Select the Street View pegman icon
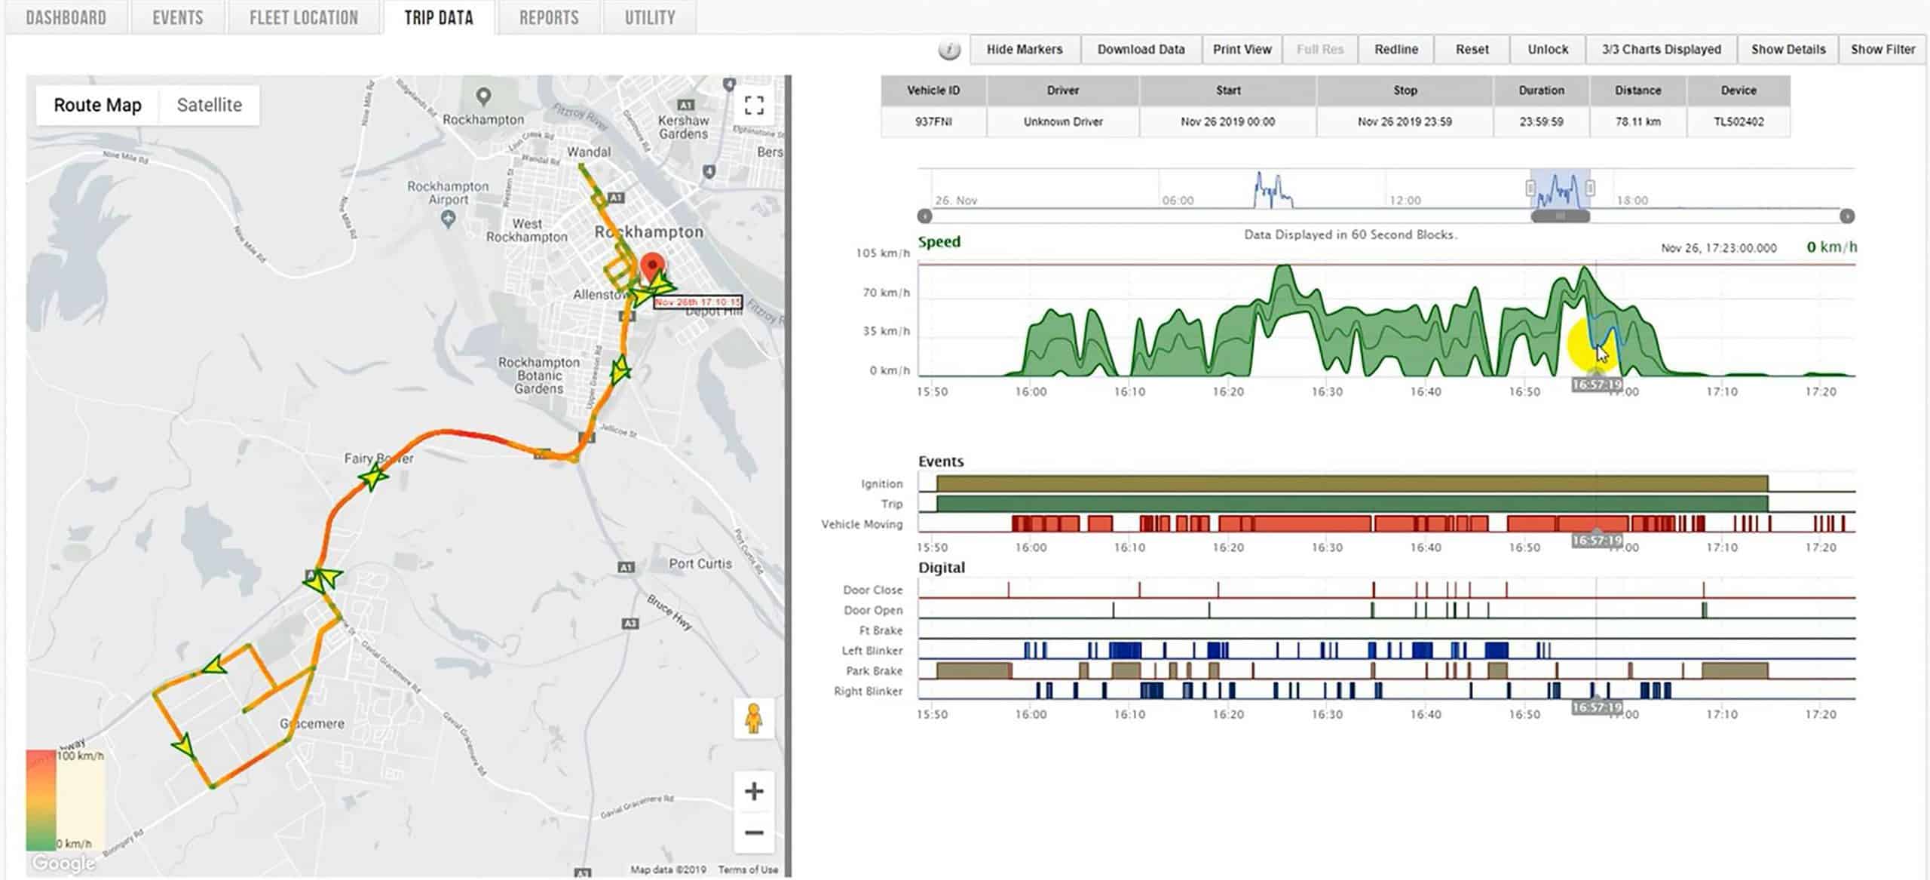The image size is (1930, 880). point(754,718)
